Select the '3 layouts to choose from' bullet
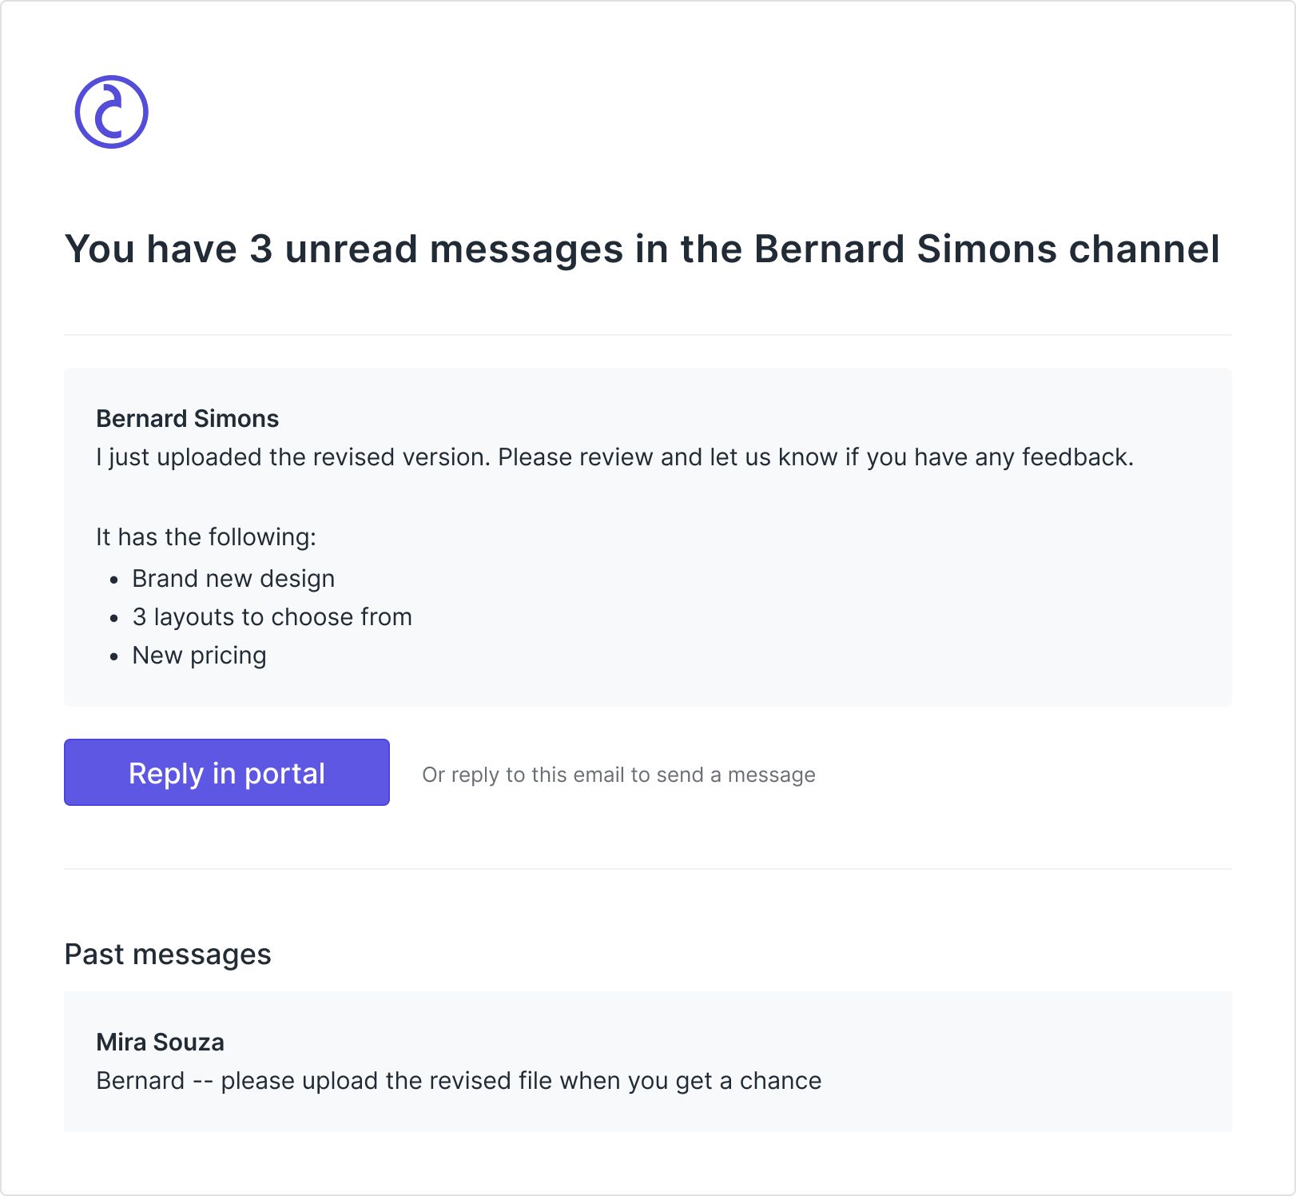The image size is (1296, 1196). (x=272, y=617)
